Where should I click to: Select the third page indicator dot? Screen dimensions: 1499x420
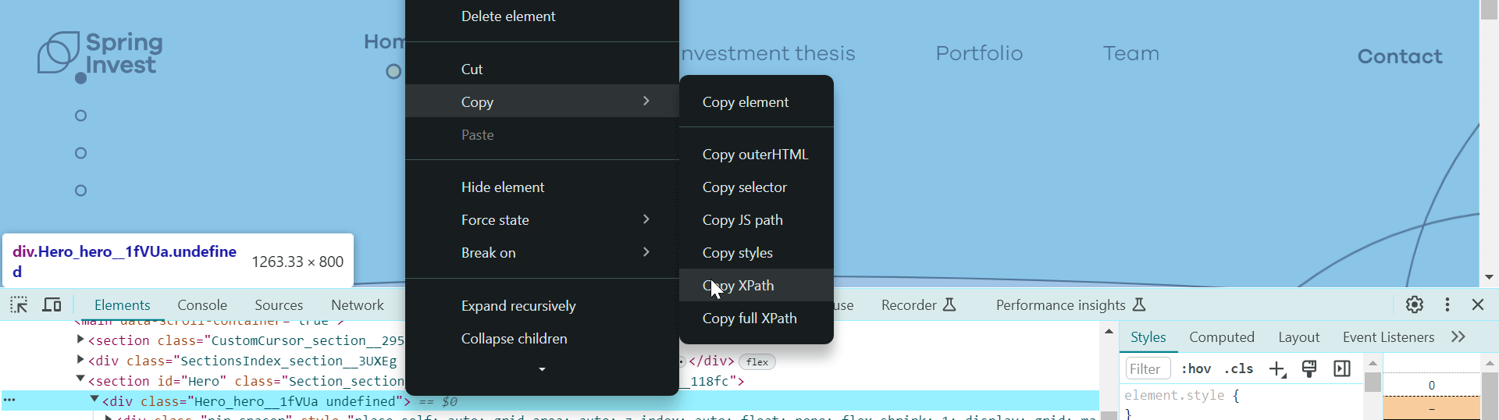tap(80, 153)
